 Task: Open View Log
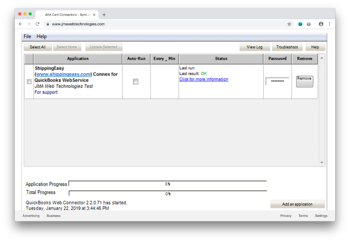(x=255, y=47)
